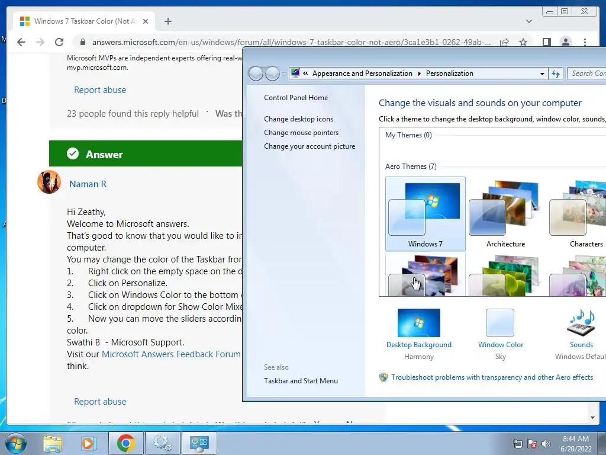Image resolution: width=606 pixels, height=455 pixels.
Task: Click first Report abuse link
Action: (100, 90)
